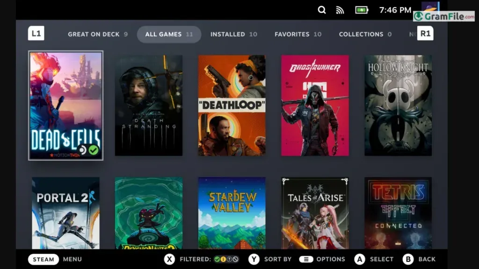Click the Y button glyph for sorting
This screenshot has width=479, height=269.
(254, 259)
